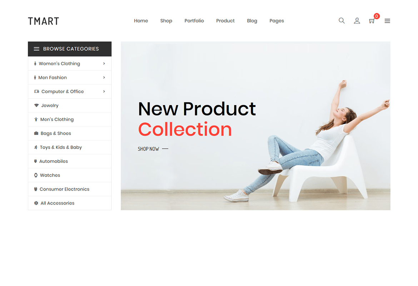418x286 pixels.
Task: Expand the Men Fashion submenu chevron
Action: tap(104, 77)
